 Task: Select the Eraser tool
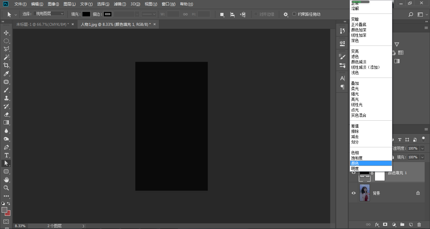click(x=6, y=114)
